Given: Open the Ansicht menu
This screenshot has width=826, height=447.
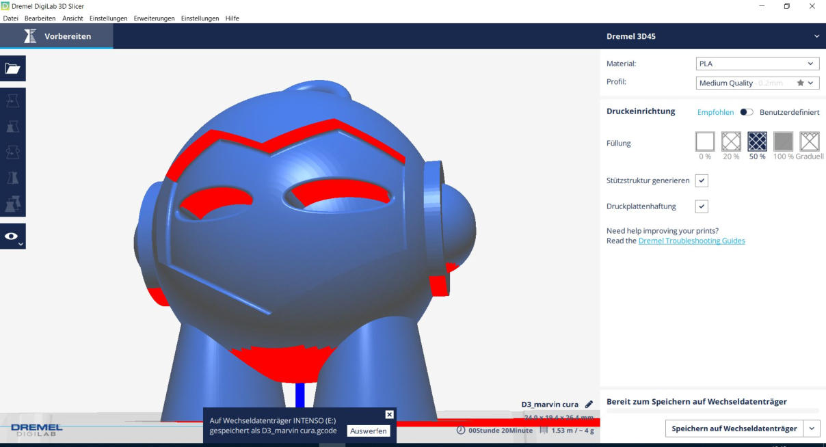Looking at the screenshot, I should [72, 18].
